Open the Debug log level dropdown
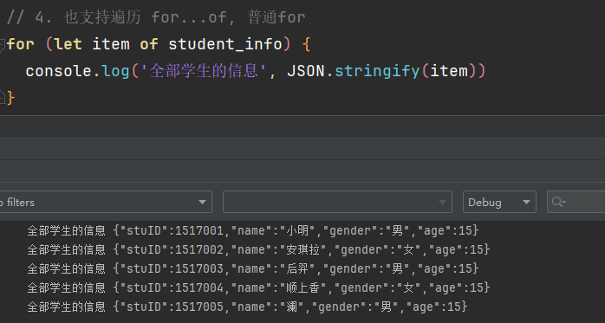The image size is (605, 323). [x=499, y=202]
